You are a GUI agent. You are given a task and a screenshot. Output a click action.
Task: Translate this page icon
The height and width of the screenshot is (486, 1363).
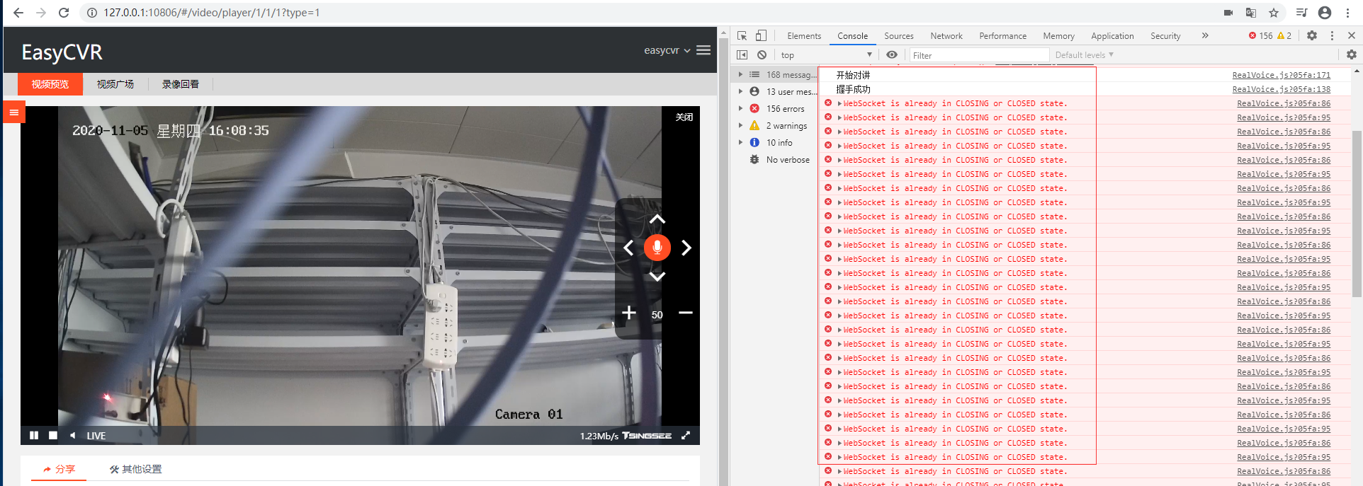point(1251,13)
